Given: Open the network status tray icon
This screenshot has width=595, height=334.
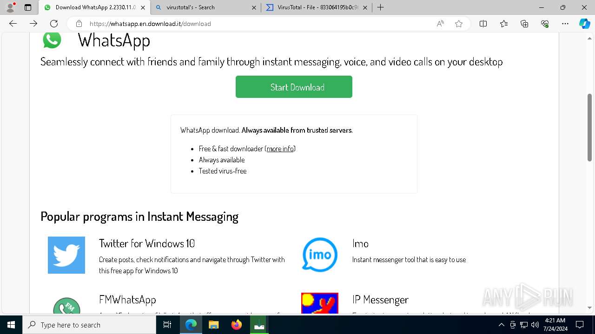Looking at the screenshot, I should coord(524,325).
